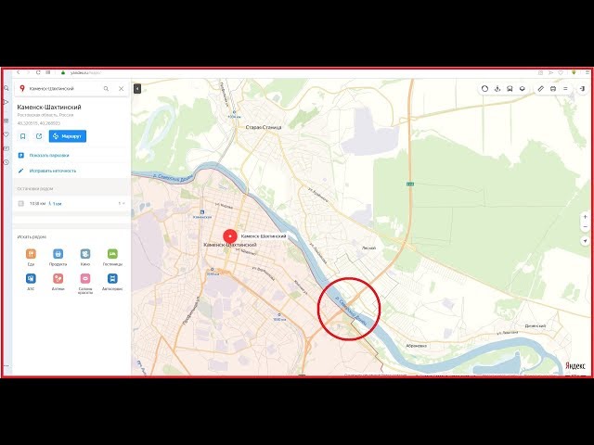This screenshot has width=594, height=445.
Task: Click the Каменск-Шахтинский panel title
Action: [49, 108]
